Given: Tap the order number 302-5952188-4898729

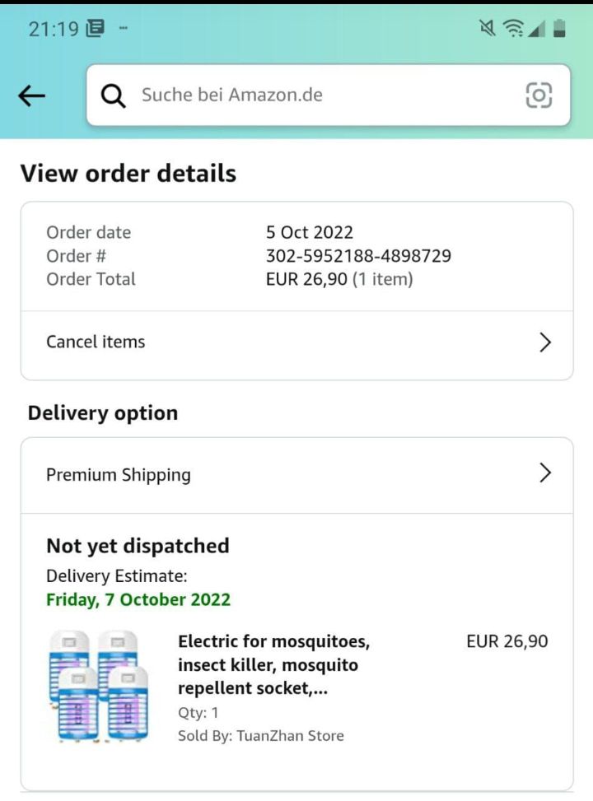Looking at the screenshot, I should [x=358, y=256].
